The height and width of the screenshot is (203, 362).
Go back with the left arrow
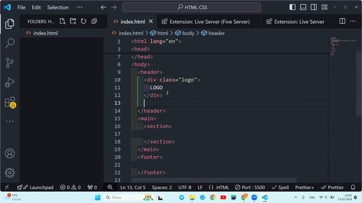point(103,7)
